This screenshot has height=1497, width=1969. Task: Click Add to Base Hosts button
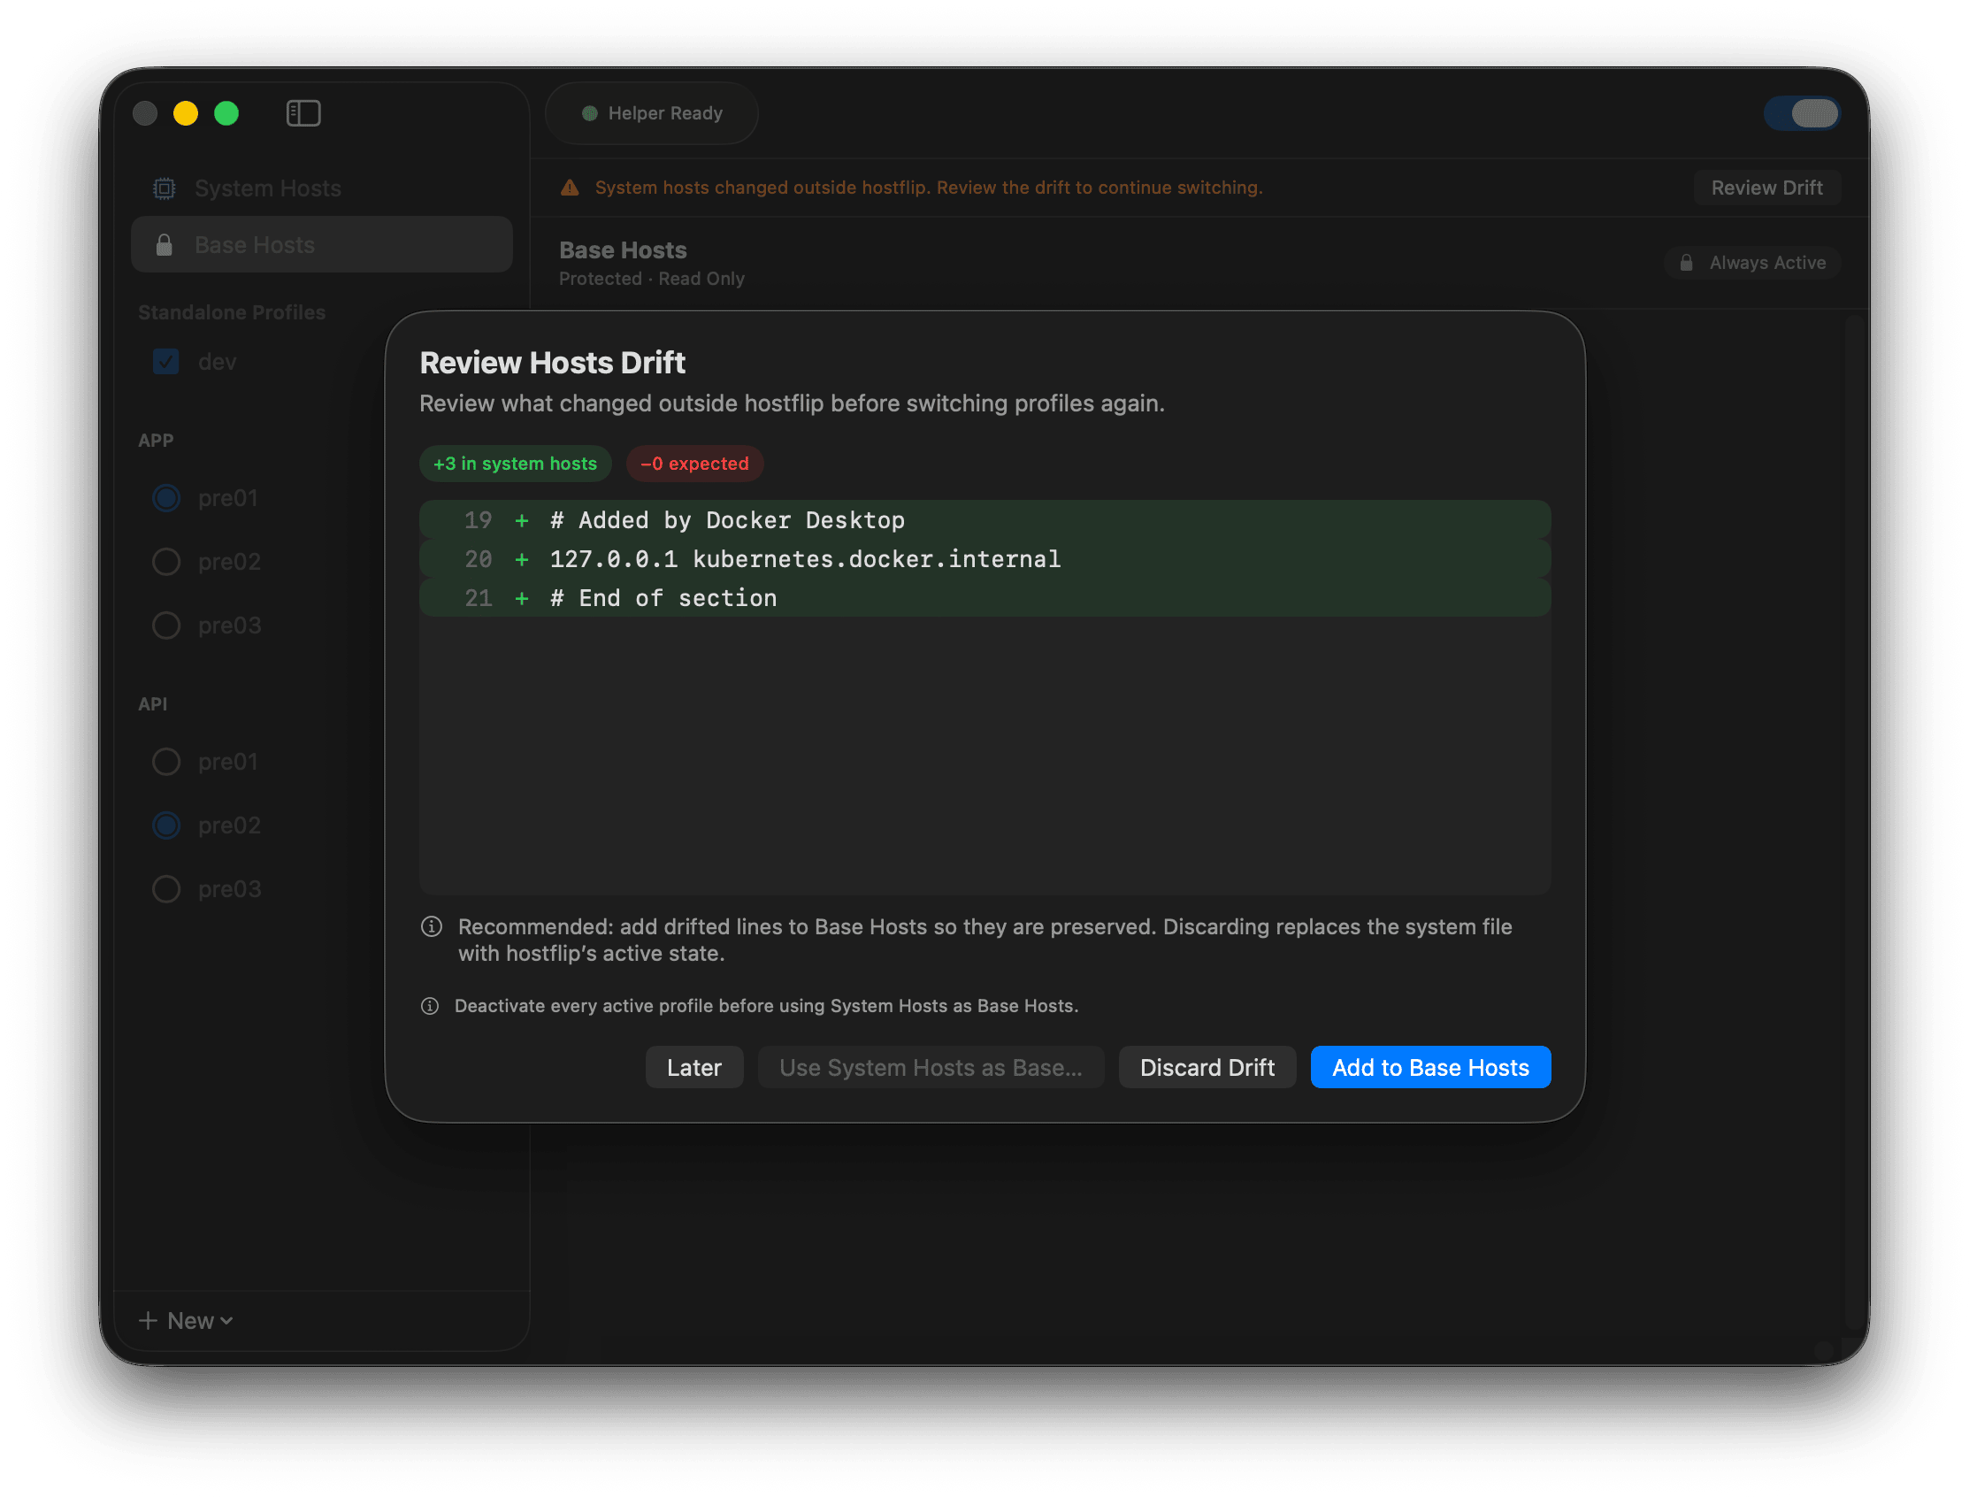(x=1430, y=1068)
